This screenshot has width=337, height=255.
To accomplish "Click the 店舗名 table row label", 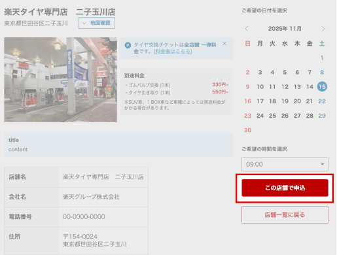I will click(17, 177).
